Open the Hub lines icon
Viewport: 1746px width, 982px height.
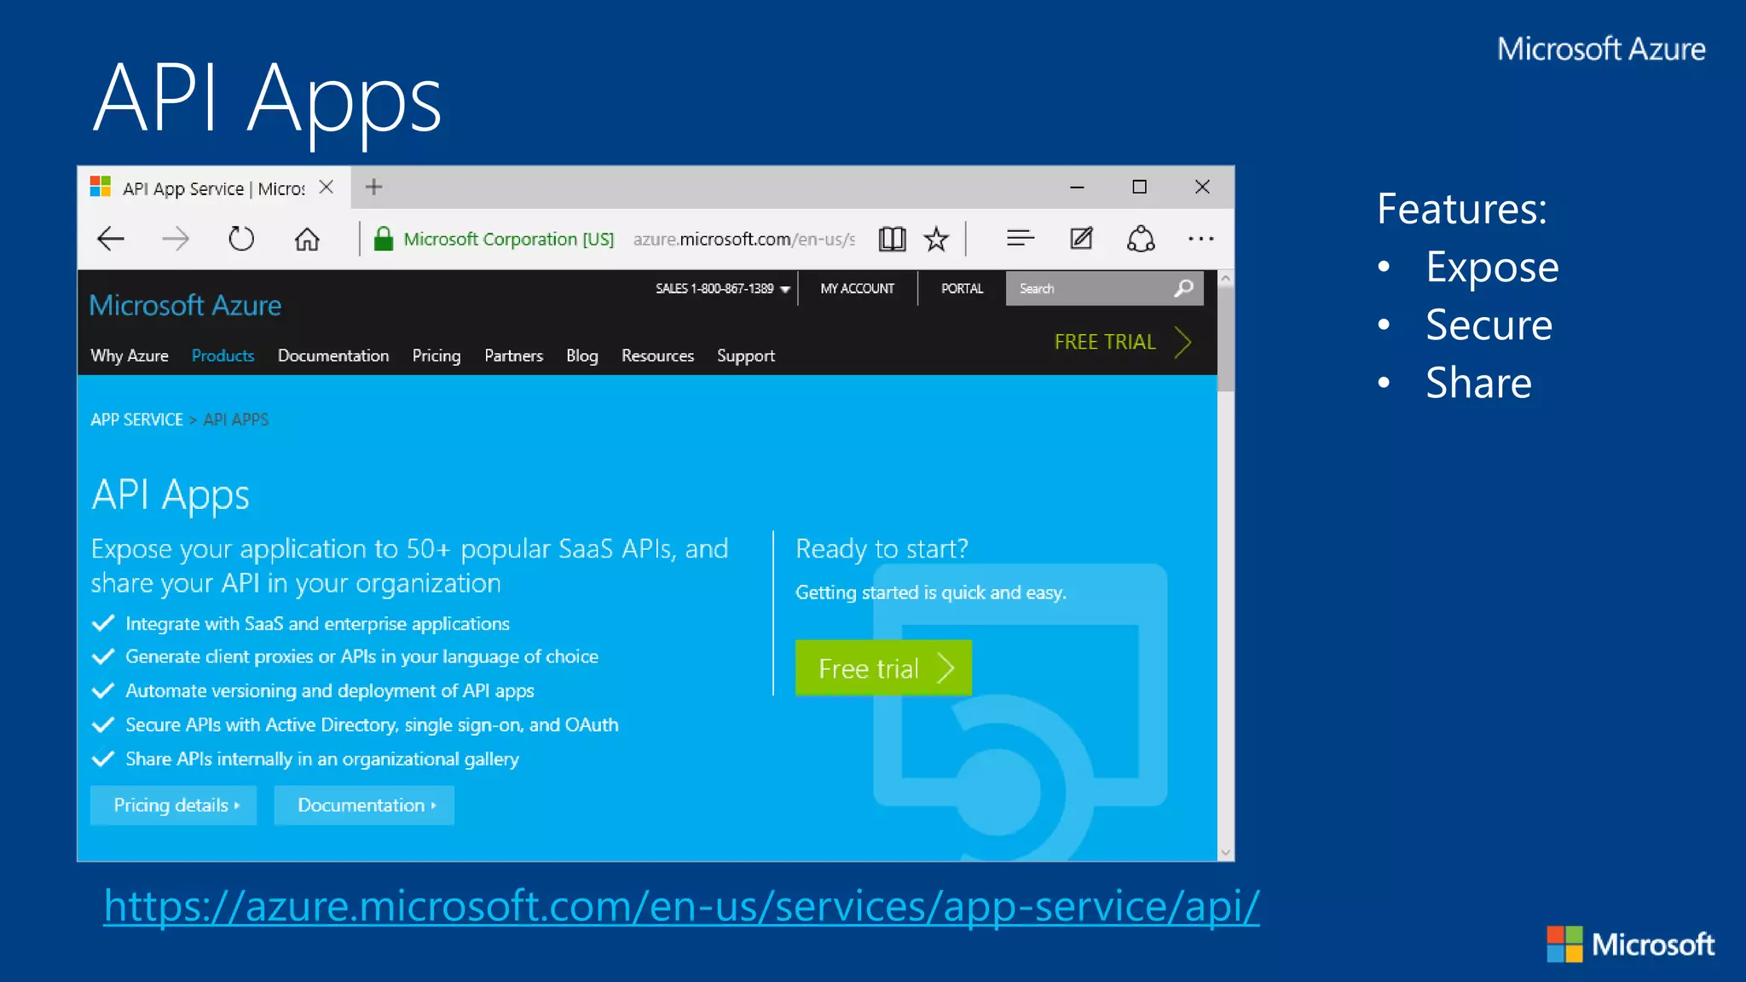coord(1020,238)
